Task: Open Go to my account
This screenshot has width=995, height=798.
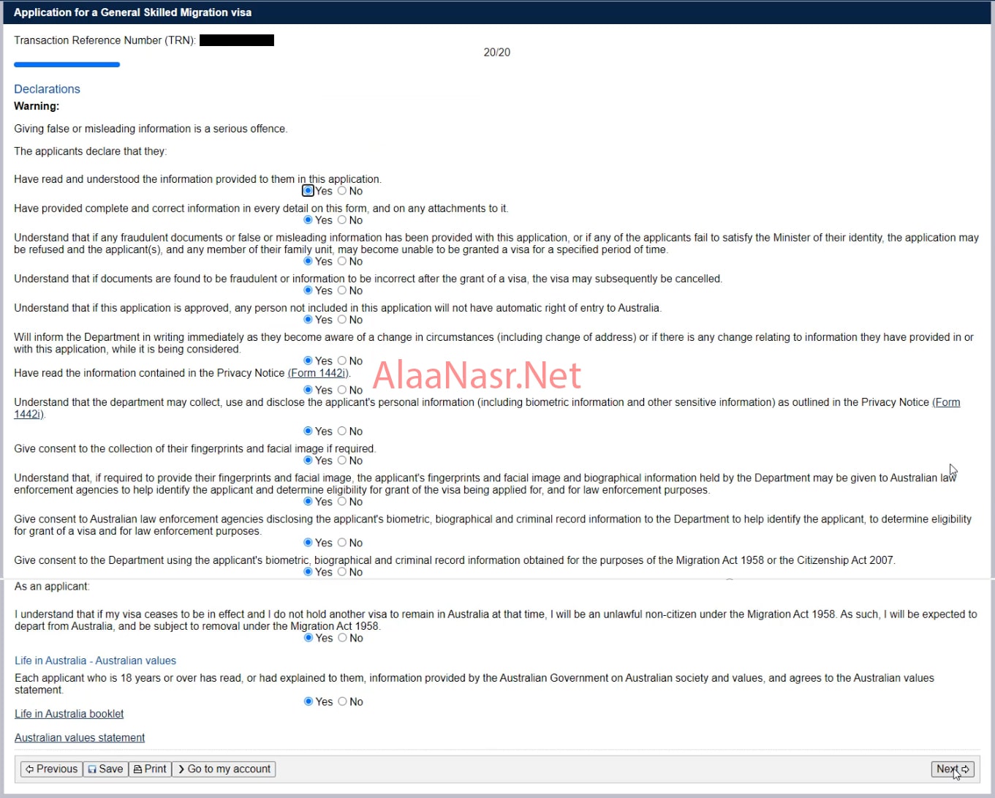Action: (x=224, y=769)
